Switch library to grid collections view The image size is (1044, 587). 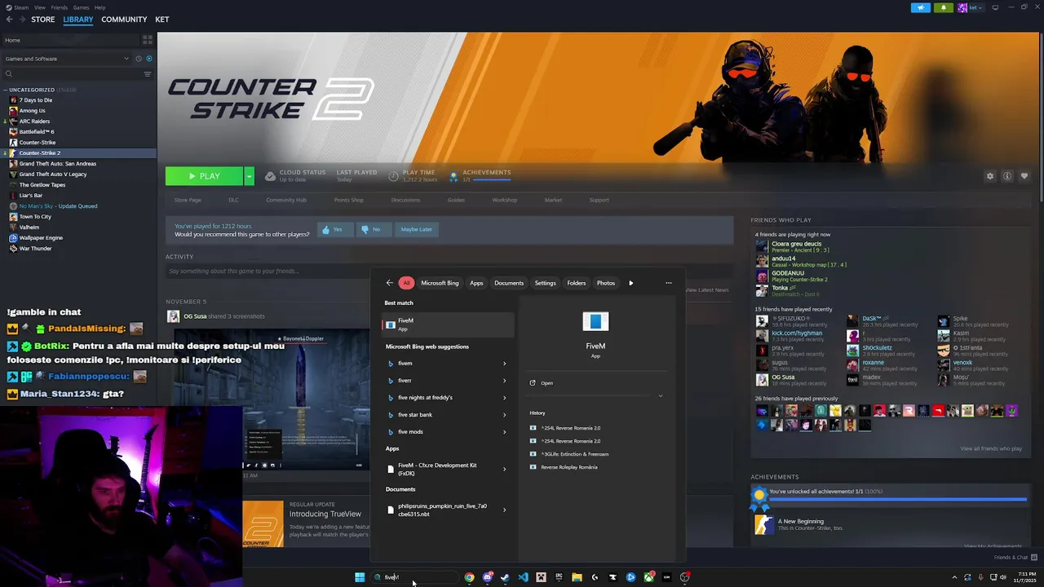(x=148, y=39)
